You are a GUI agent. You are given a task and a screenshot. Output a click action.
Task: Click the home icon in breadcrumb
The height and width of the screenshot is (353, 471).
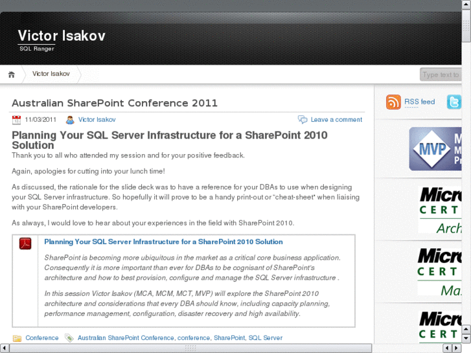pyautogui.click(x=12, y=74)
